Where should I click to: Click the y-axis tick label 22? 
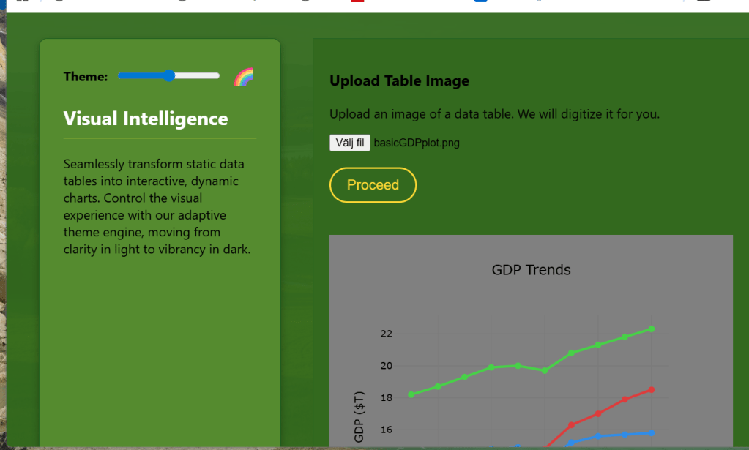[x=387, y=334]
